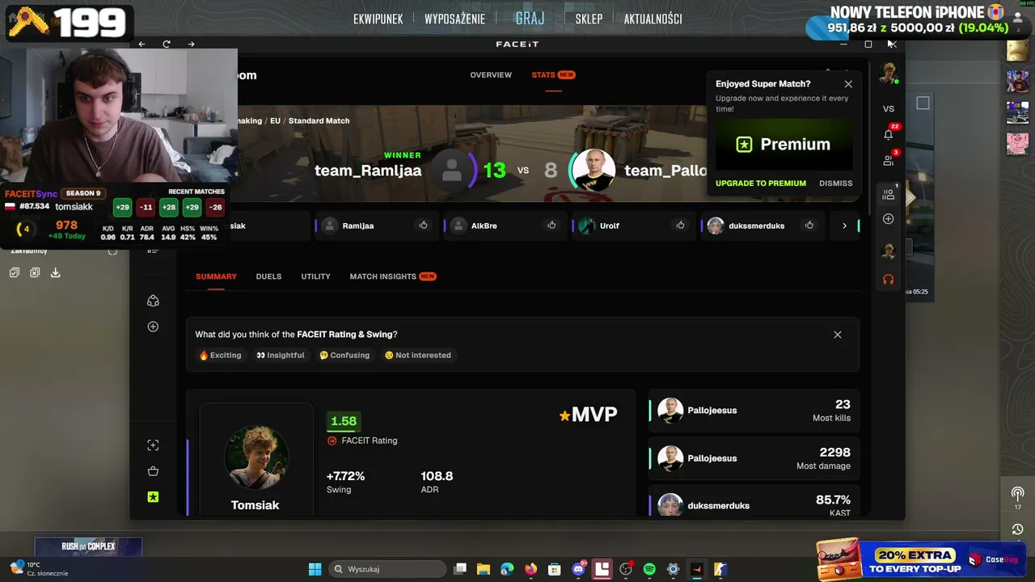Open the clubs icon in FACEIT left sidebar

tap(153, 301)
